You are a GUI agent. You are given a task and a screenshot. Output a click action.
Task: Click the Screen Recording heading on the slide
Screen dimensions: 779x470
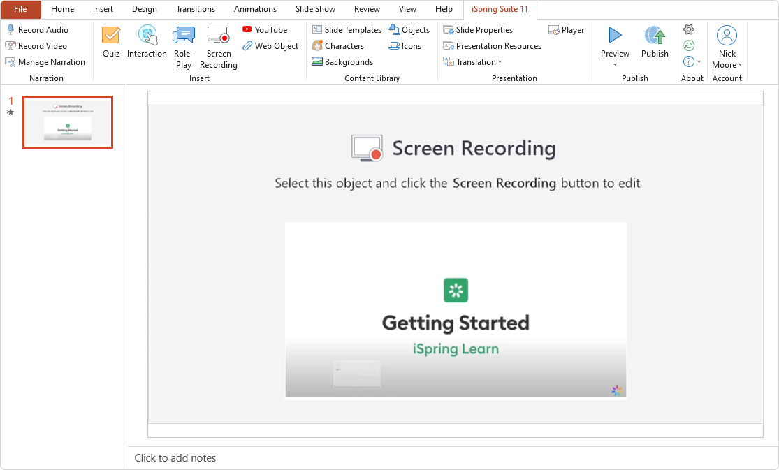[474, 148]
